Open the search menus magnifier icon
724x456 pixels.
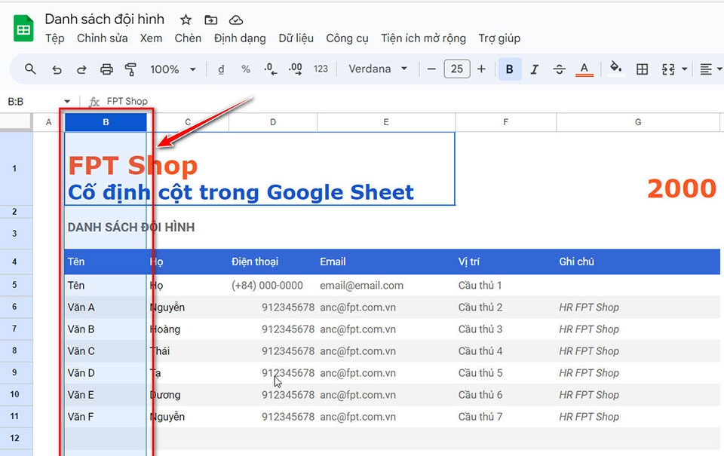pos(30,69)
